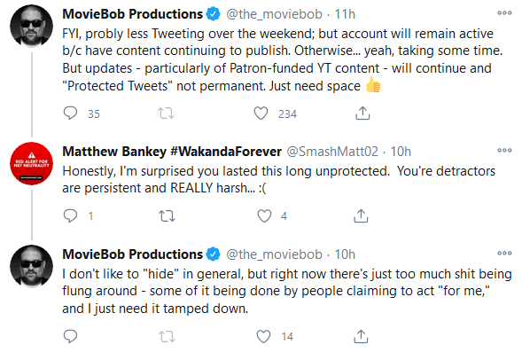The height and width of the screenshot is (352, 522).
Task: Like Matthew Bankey's tweet with 4 likes
Action: (264, 215)
